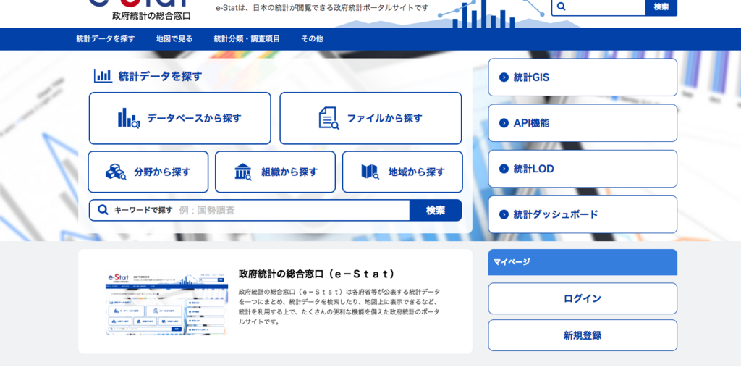
Task: Click the arrow icon beside 統計ダッシュボード
Action: [x=504, y=215]
